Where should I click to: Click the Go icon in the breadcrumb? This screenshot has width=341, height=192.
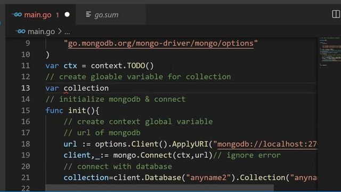pyautogui.click(x=21, y=31)
